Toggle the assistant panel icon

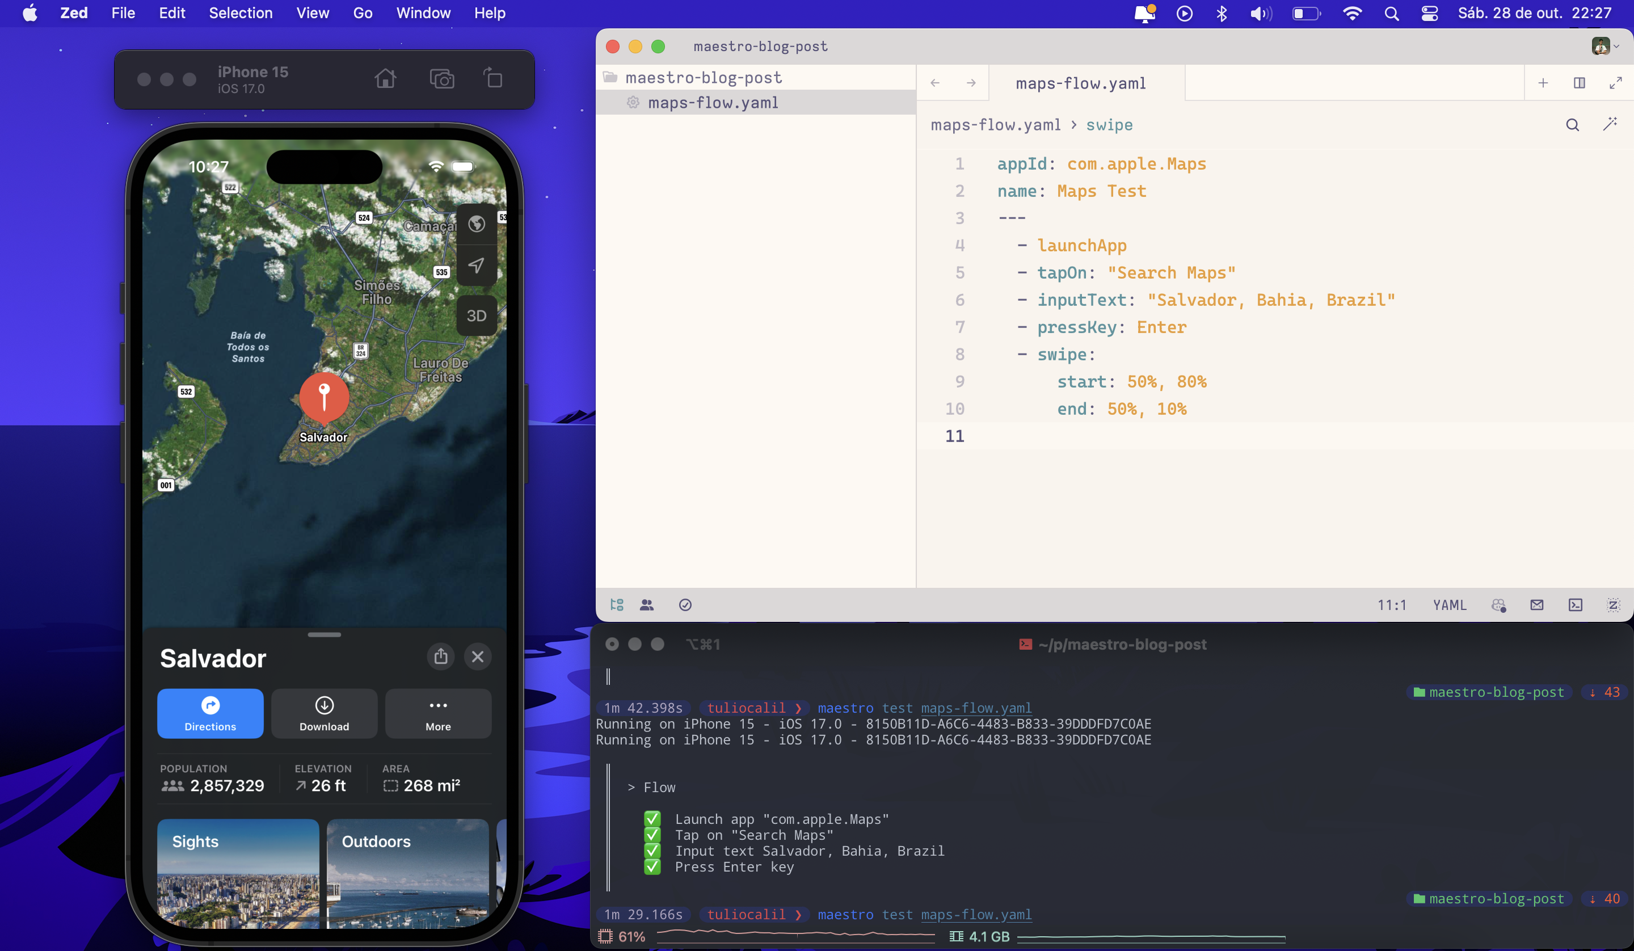click(x=1613, y=605)
